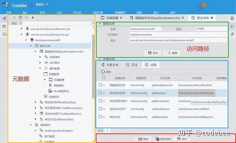Select the 接口配置 tree item
The image size is (236, 143).
coord(49,136)
